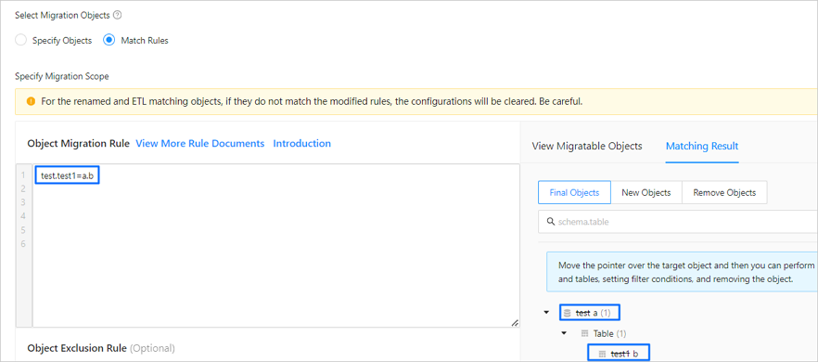Click the table group icon beside Table (1)
The height and width of the screenshot is (362, 818).
click(x=585, y=333)
